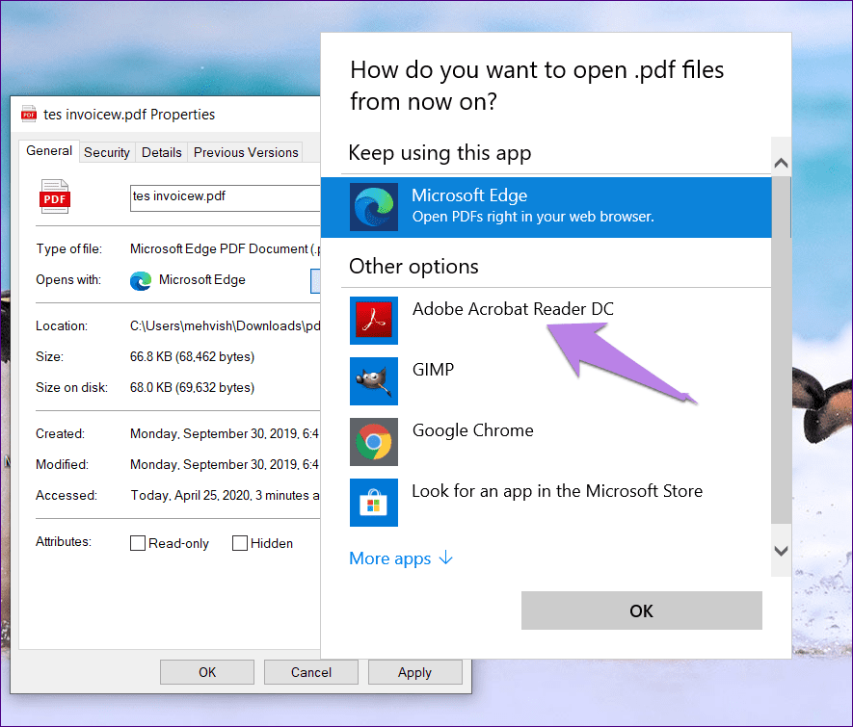853x727 pixels.
Task: Tick the Hidden attribute checkbox
Action: pyautogui.click(x=239, y=543)
